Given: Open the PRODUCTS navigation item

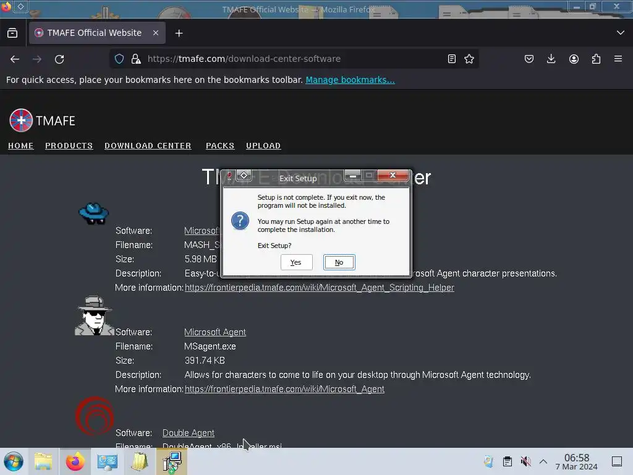Looking at the screenshot, I should click(69, 146).
